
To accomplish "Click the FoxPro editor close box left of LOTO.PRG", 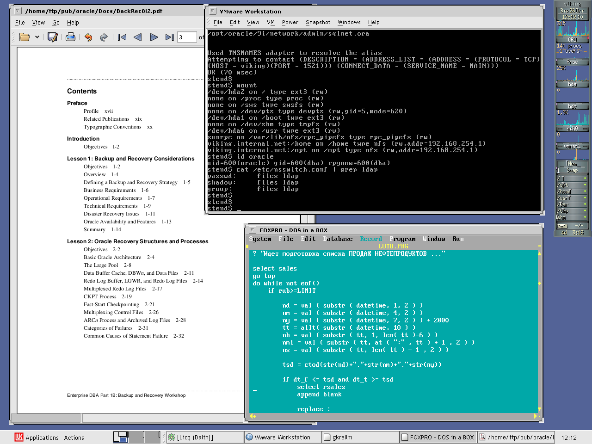I will (247, 246).
